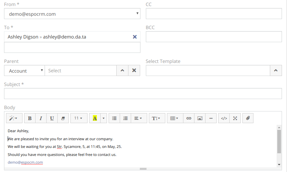Toggle bold formatting in body toolbar
This screenshot has height=172, width=287.
[x=30, y=118]
